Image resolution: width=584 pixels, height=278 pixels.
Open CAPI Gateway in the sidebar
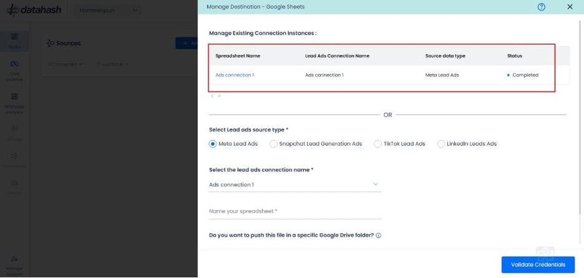pyautogui.click(x=14, y=70)
